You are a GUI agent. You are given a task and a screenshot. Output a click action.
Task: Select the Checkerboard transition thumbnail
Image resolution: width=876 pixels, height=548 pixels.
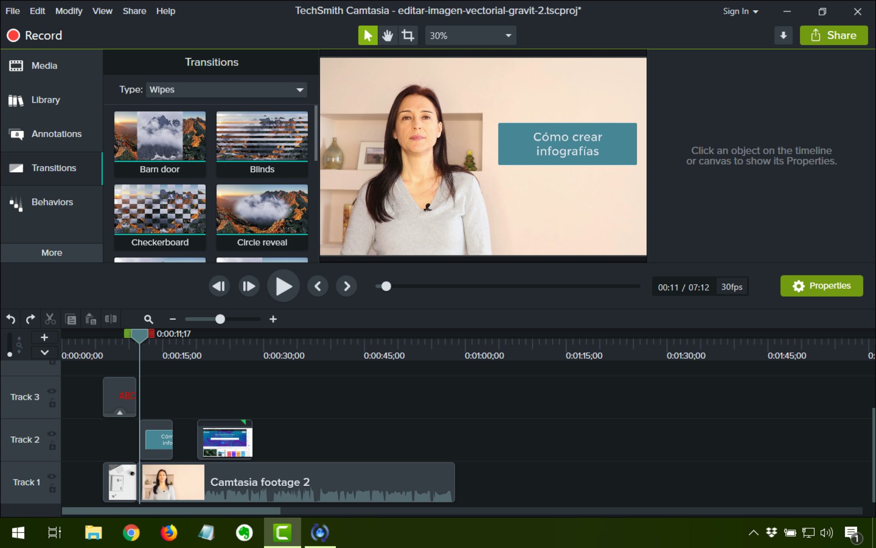click(160, 210)
